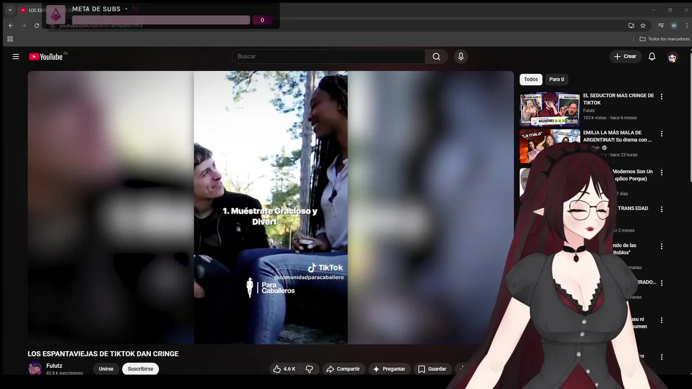Select the Para ti filter chip
Screen dimensions: 692x389
click(x=556, y=79)
